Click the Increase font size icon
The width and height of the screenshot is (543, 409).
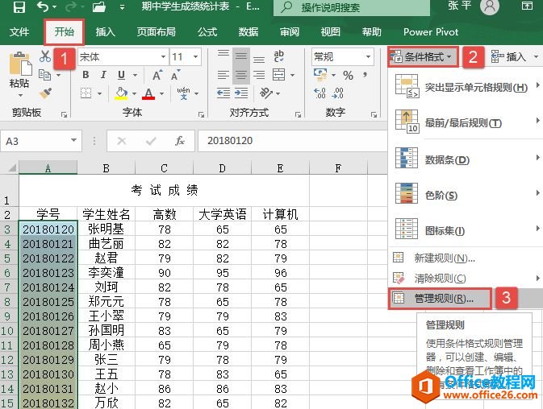157,75
